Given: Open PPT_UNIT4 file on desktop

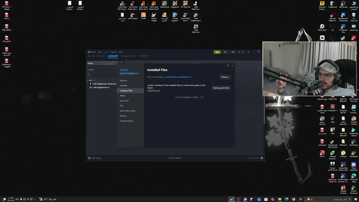Looking at the screenshot, I should click(x=7, y=39).
